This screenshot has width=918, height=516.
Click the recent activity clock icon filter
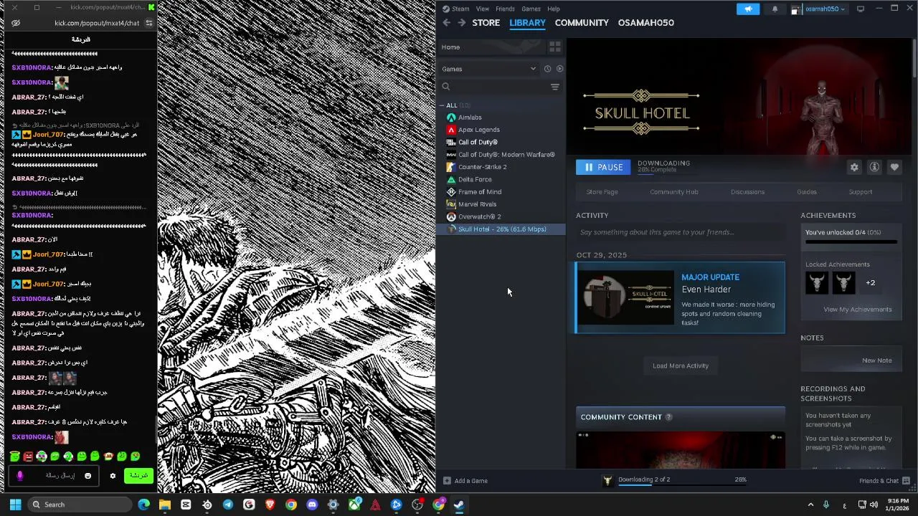(547, 69)
